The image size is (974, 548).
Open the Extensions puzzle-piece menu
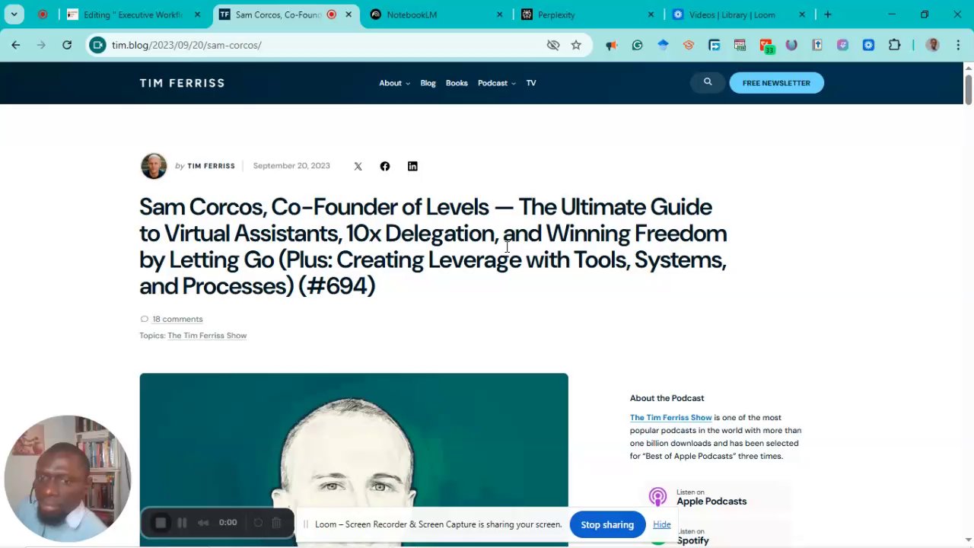(x=894, y=45)
